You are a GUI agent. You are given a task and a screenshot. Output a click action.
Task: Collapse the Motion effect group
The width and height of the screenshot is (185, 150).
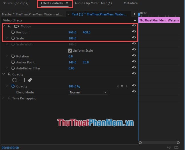click(4, 26)
